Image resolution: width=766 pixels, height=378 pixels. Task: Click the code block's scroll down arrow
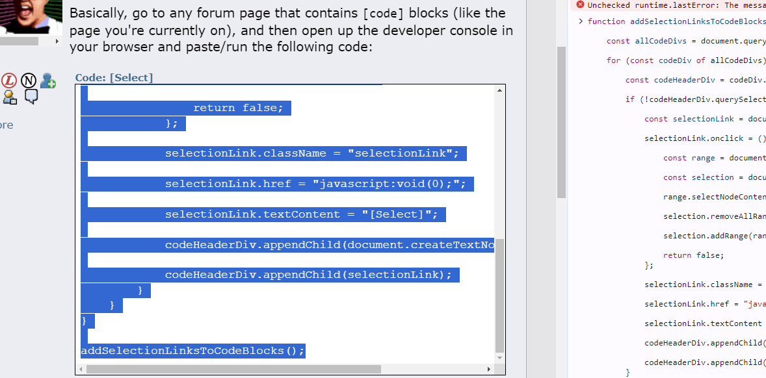(x=499, y=358)
